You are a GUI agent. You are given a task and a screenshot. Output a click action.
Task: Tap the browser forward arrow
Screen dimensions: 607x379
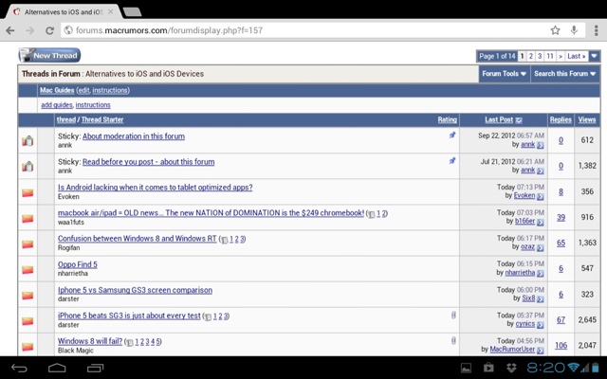tap(30, 30)
